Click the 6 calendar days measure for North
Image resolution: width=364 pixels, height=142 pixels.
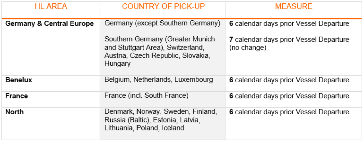tap(289, 112)
